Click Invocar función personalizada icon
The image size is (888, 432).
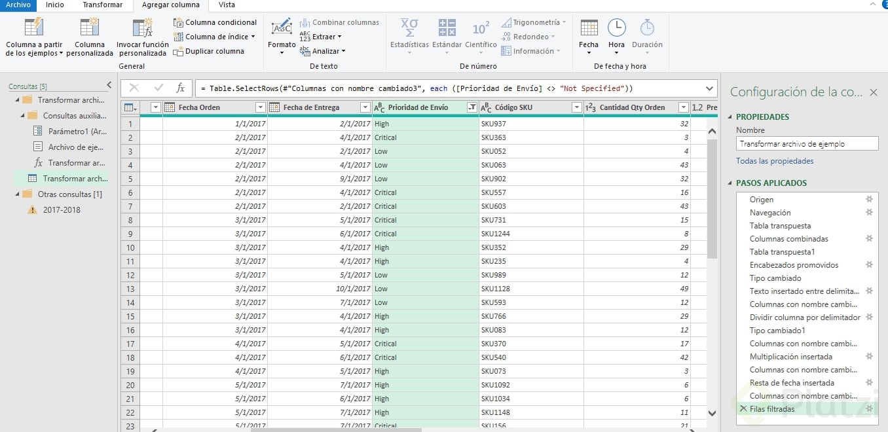[142, 27]
